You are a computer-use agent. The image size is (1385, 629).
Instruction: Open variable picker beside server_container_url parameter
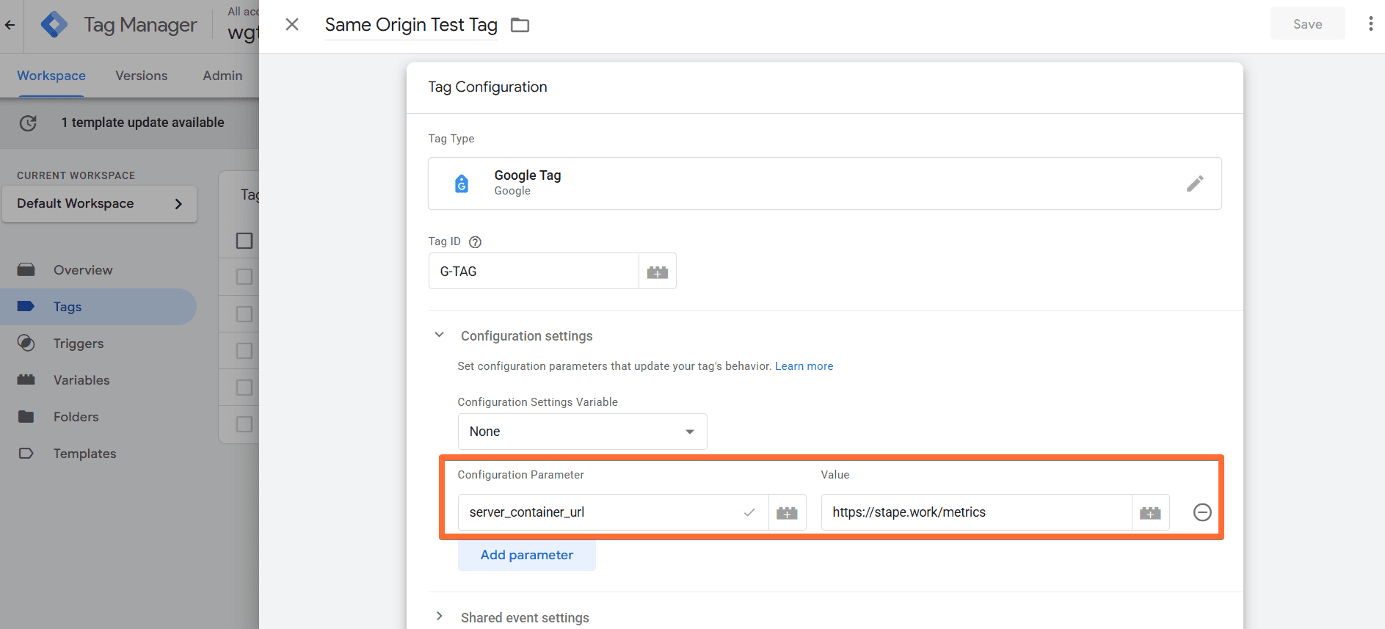[x=787, y=513]
